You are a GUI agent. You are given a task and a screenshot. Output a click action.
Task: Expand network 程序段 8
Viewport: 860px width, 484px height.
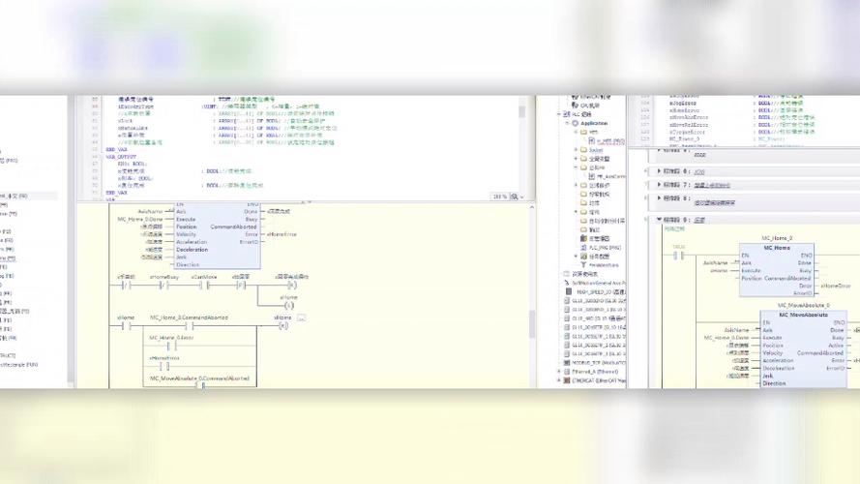(x=659, y=198)
